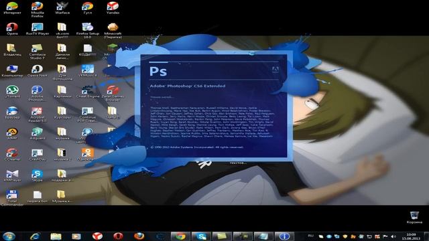This screenshot has height=241, width=429.
Task: Launch Camtasia Studio 7 shortcut
Action: (x=38, y=52)
